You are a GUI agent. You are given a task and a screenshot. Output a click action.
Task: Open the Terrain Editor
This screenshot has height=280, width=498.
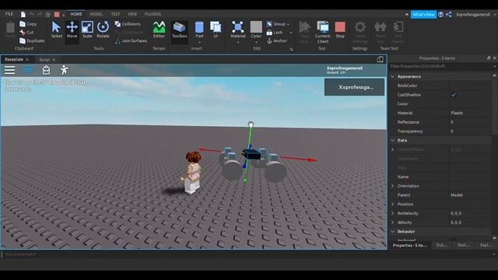pos(159,30)
